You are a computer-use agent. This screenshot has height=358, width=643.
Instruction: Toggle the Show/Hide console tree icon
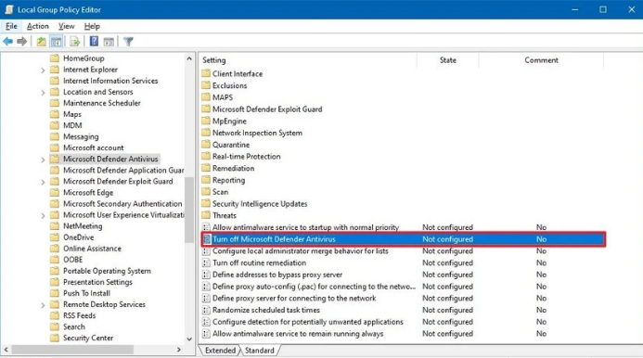click(x=57, y=42)
